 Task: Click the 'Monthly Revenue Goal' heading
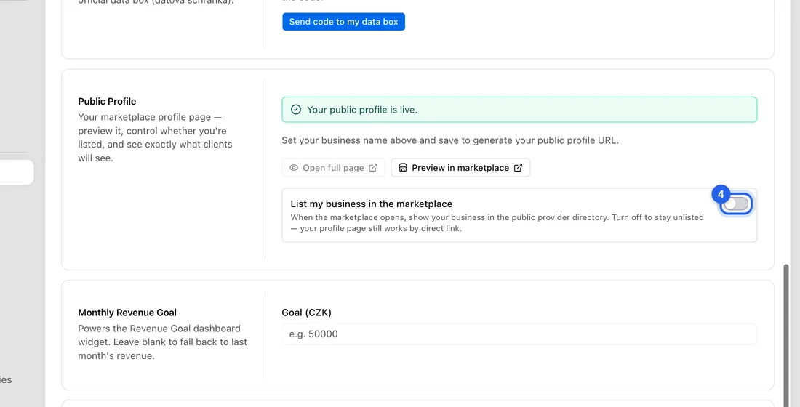point(127,313)
